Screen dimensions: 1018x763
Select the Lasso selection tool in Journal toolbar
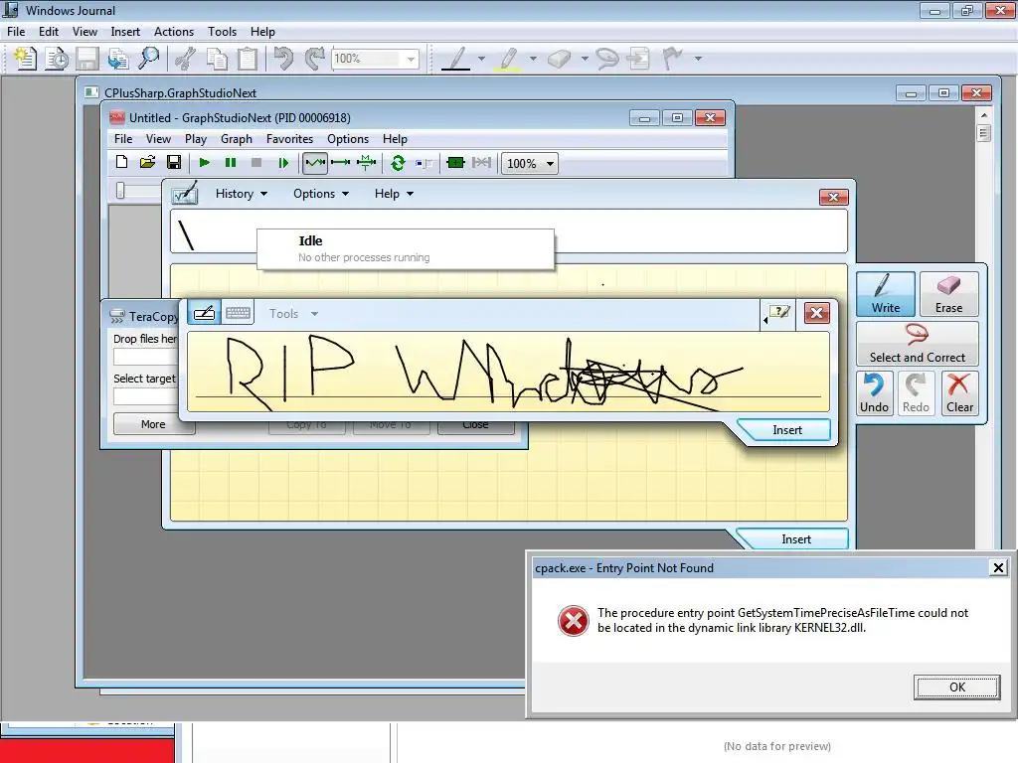pyautogui.click(x=607, y=59)
